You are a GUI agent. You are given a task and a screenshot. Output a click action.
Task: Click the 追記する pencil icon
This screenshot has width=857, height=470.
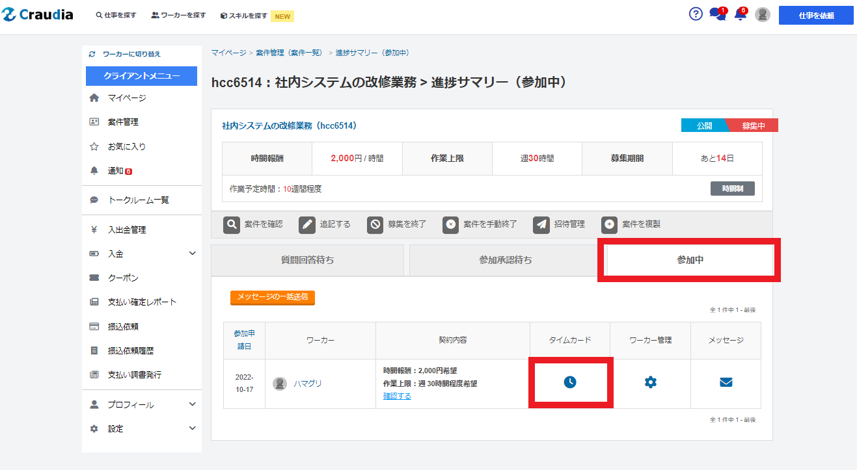[x=307, y=224]
